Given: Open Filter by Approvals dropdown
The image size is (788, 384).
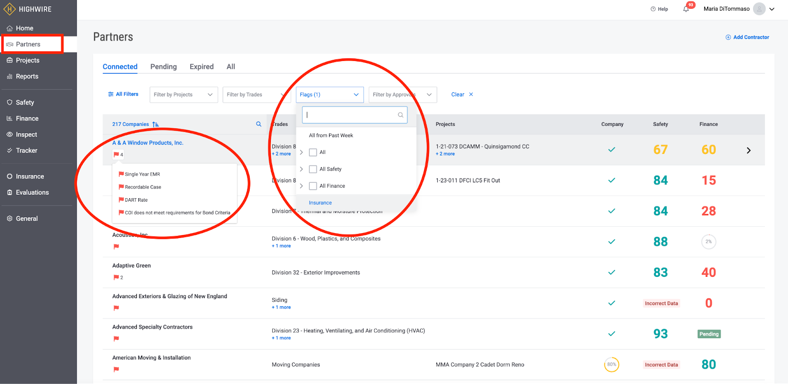Looking at the screenshot, I should point(403,95).
